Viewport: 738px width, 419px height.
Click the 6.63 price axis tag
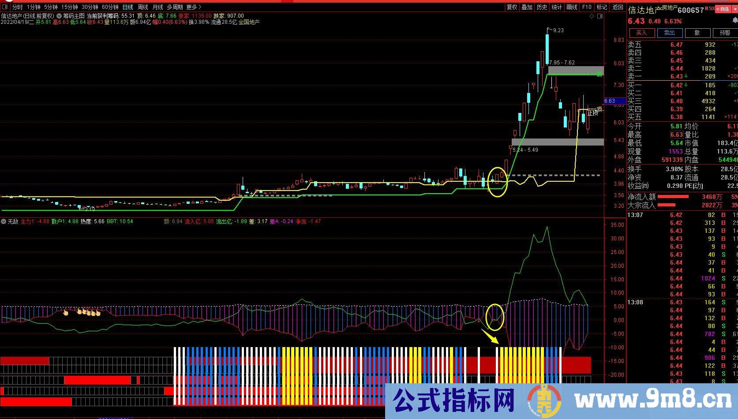614,101
